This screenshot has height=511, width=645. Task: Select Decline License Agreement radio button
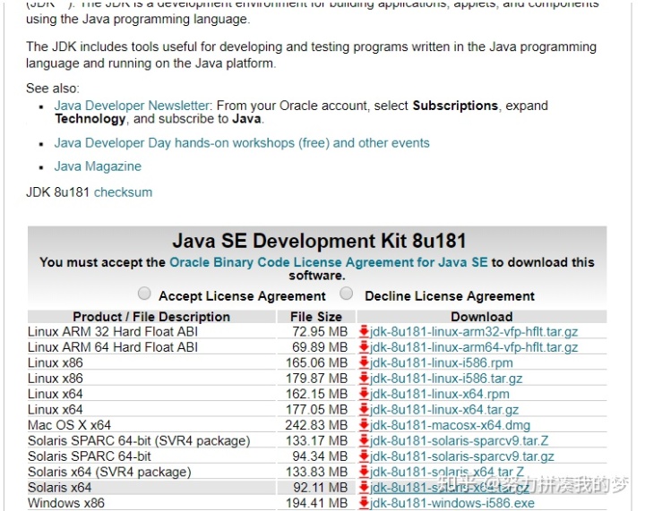coord(347,294)
